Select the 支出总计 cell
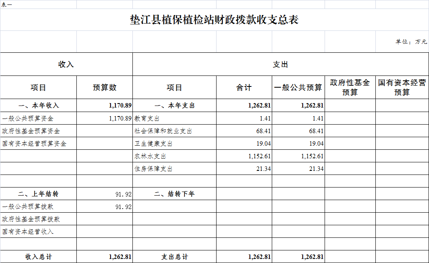Image resolution: width=429 pixels, height=263 pixels. [175, 257]
